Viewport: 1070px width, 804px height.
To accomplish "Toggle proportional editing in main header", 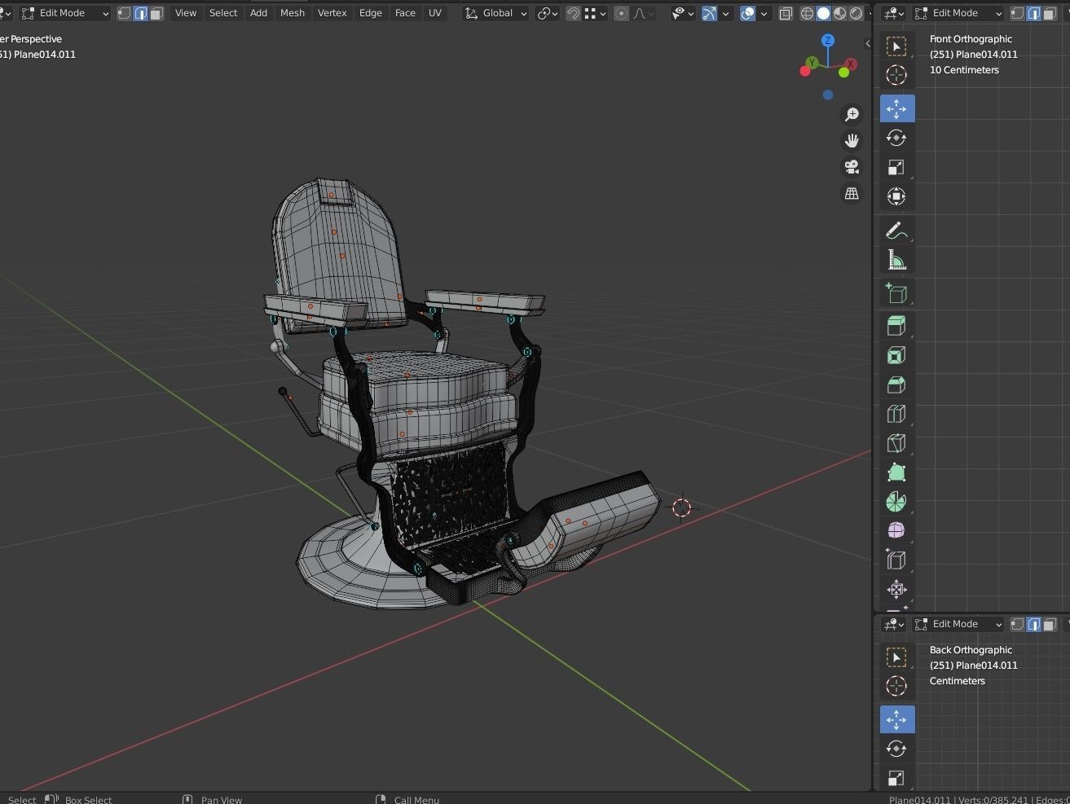I will coord(622,13).
